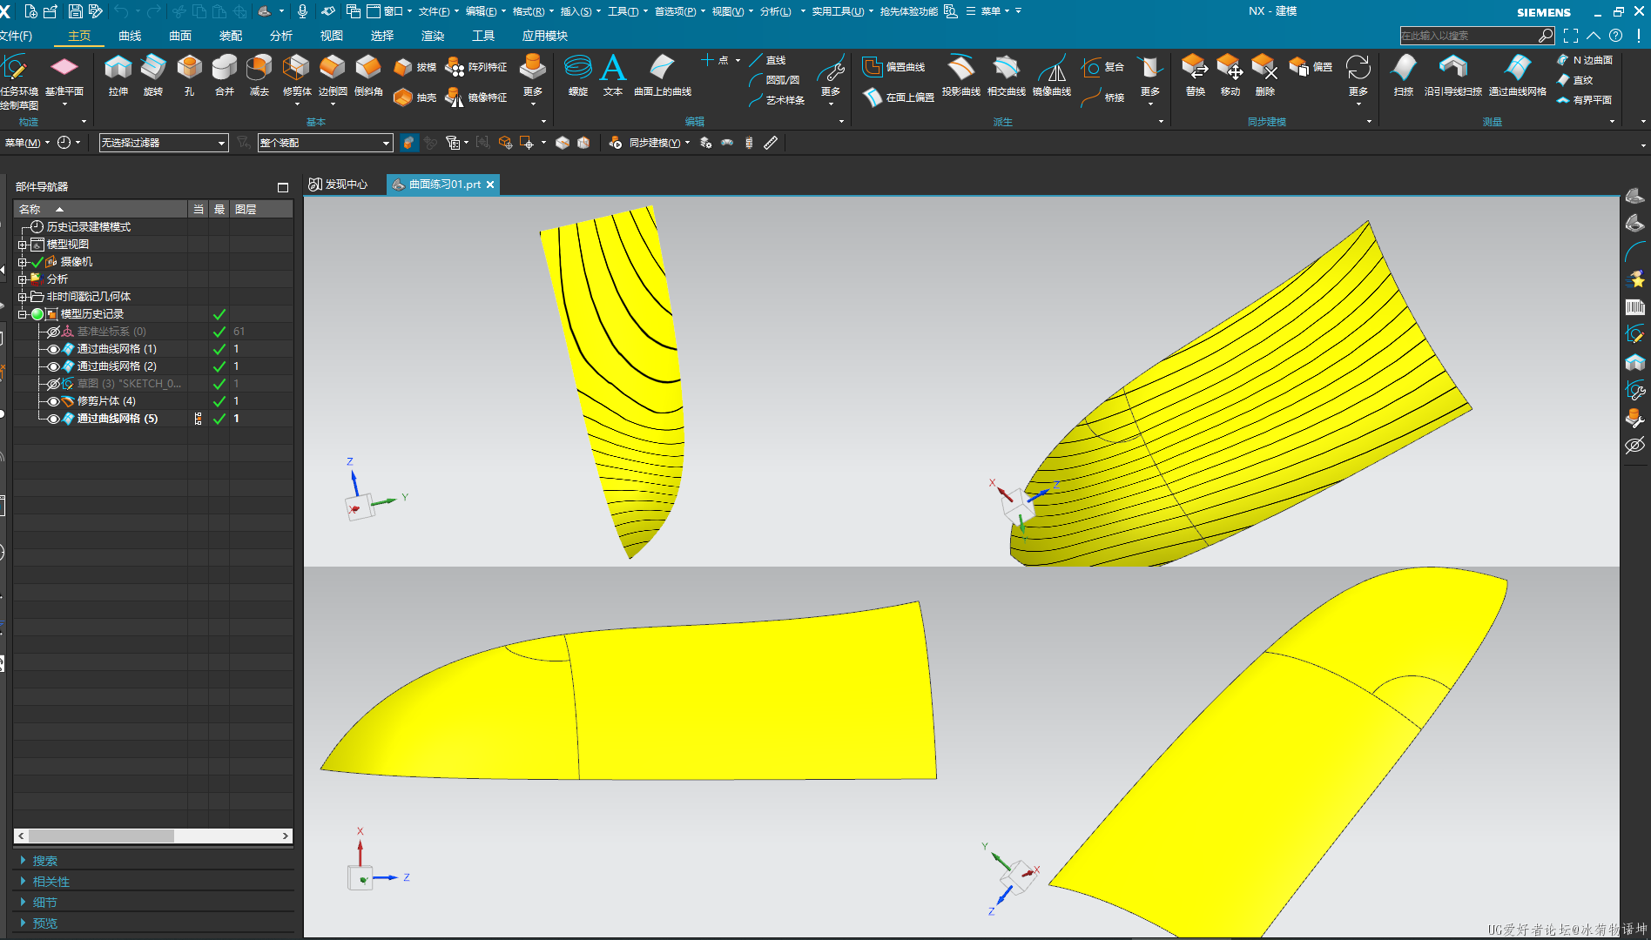Image resolution: width=1651 pixels, height=940 pixels.
Task: Toggle visibility of 通过曲线网格 (5)
Action: (53, 419)
